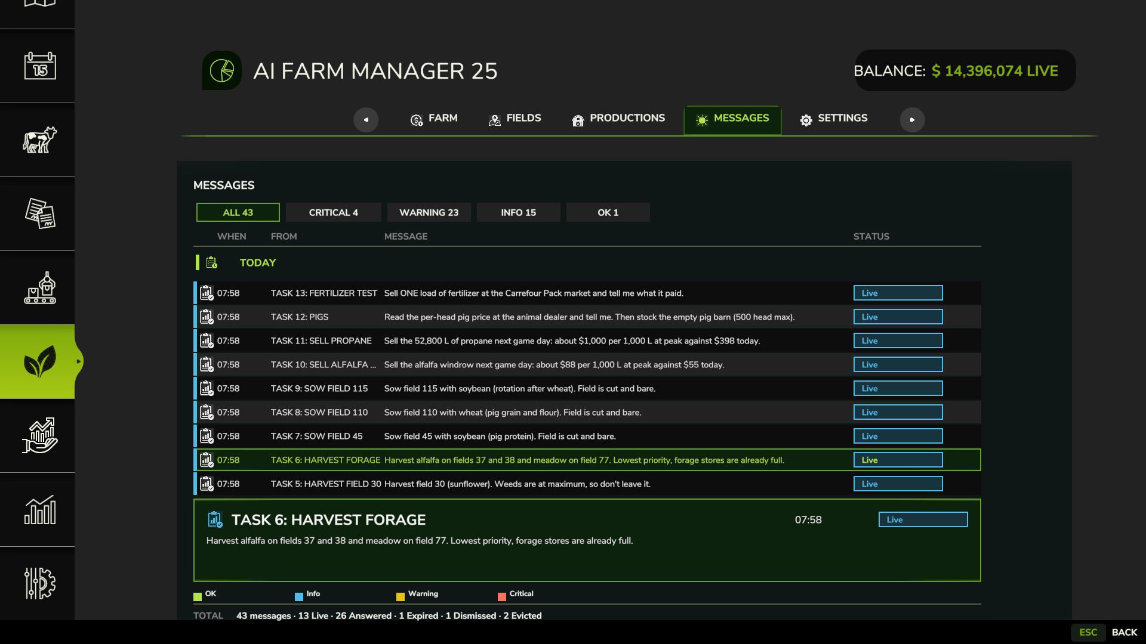Switch to the FIELDS tab
Screen dimensions: 1146x644
pos(515,119)
